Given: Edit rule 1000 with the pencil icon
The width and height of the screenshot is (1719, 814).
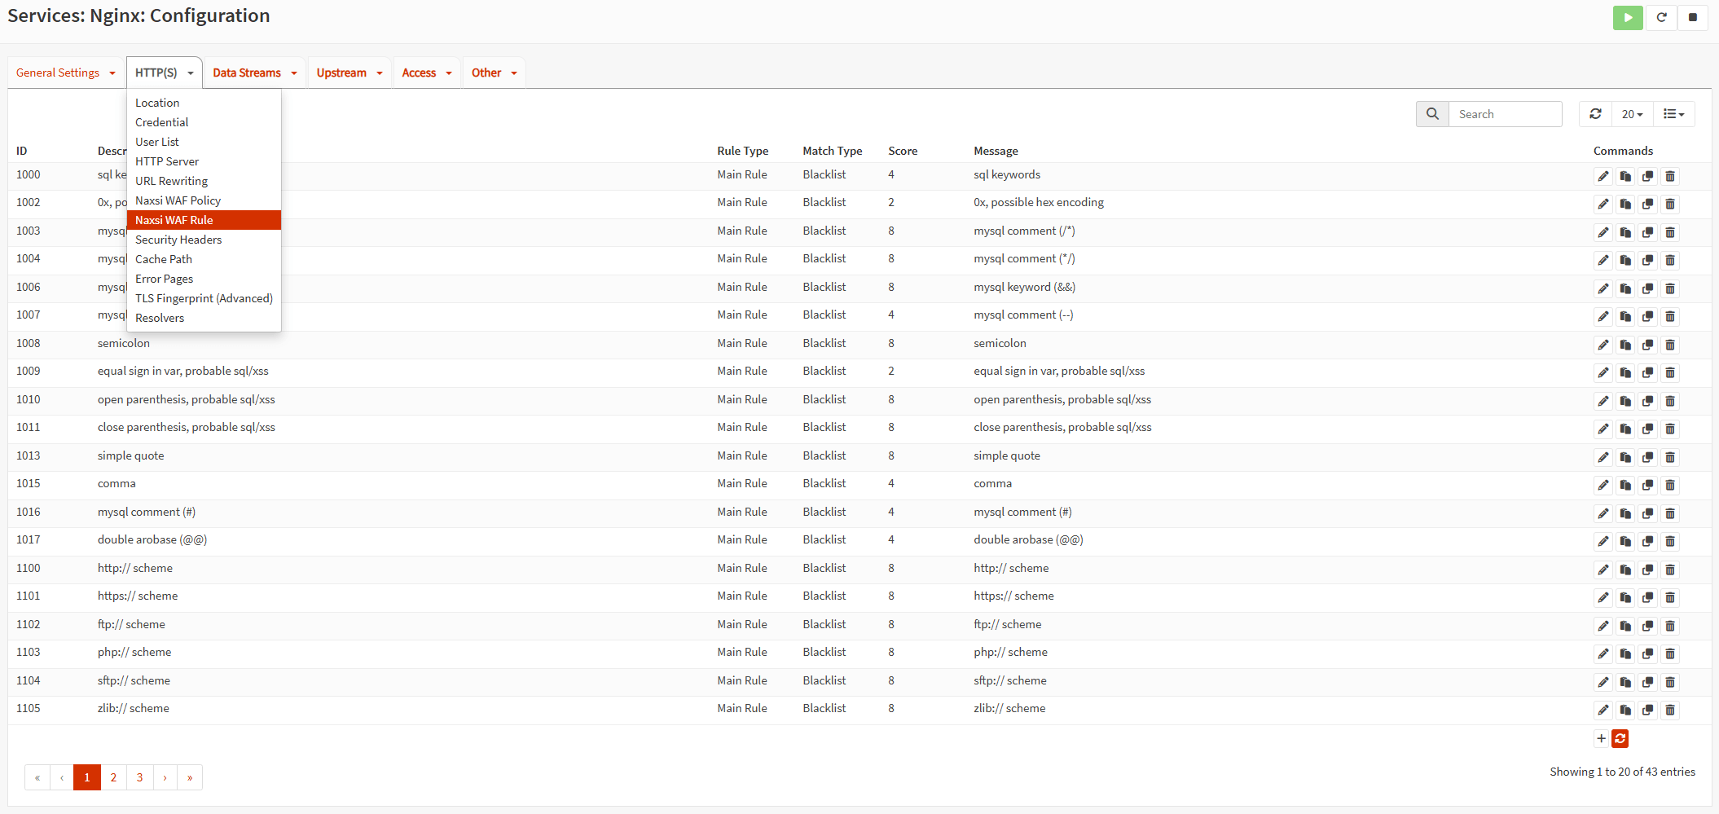Looking at the screenshot, I should pyautogui.click(x=1603, y=176).
